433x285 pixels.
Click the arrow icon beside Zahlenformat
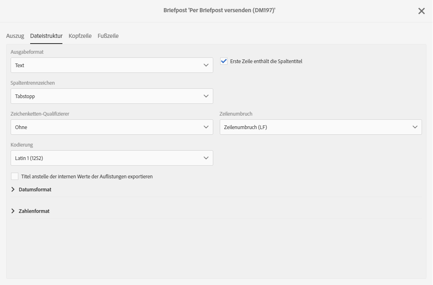tap(13, 211)
